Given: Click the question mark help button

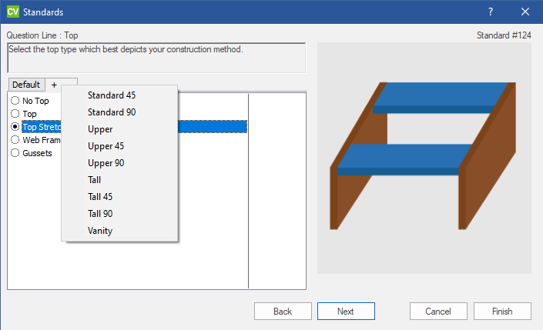Looking at the screenshot, I should click(491, 12).
